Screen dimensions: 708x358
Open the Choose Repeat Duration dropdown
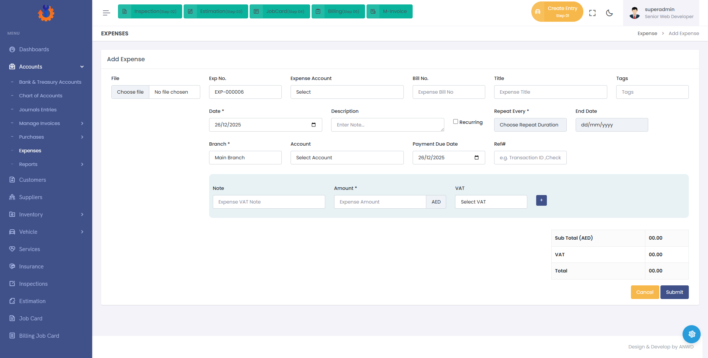tap(530, 125)
